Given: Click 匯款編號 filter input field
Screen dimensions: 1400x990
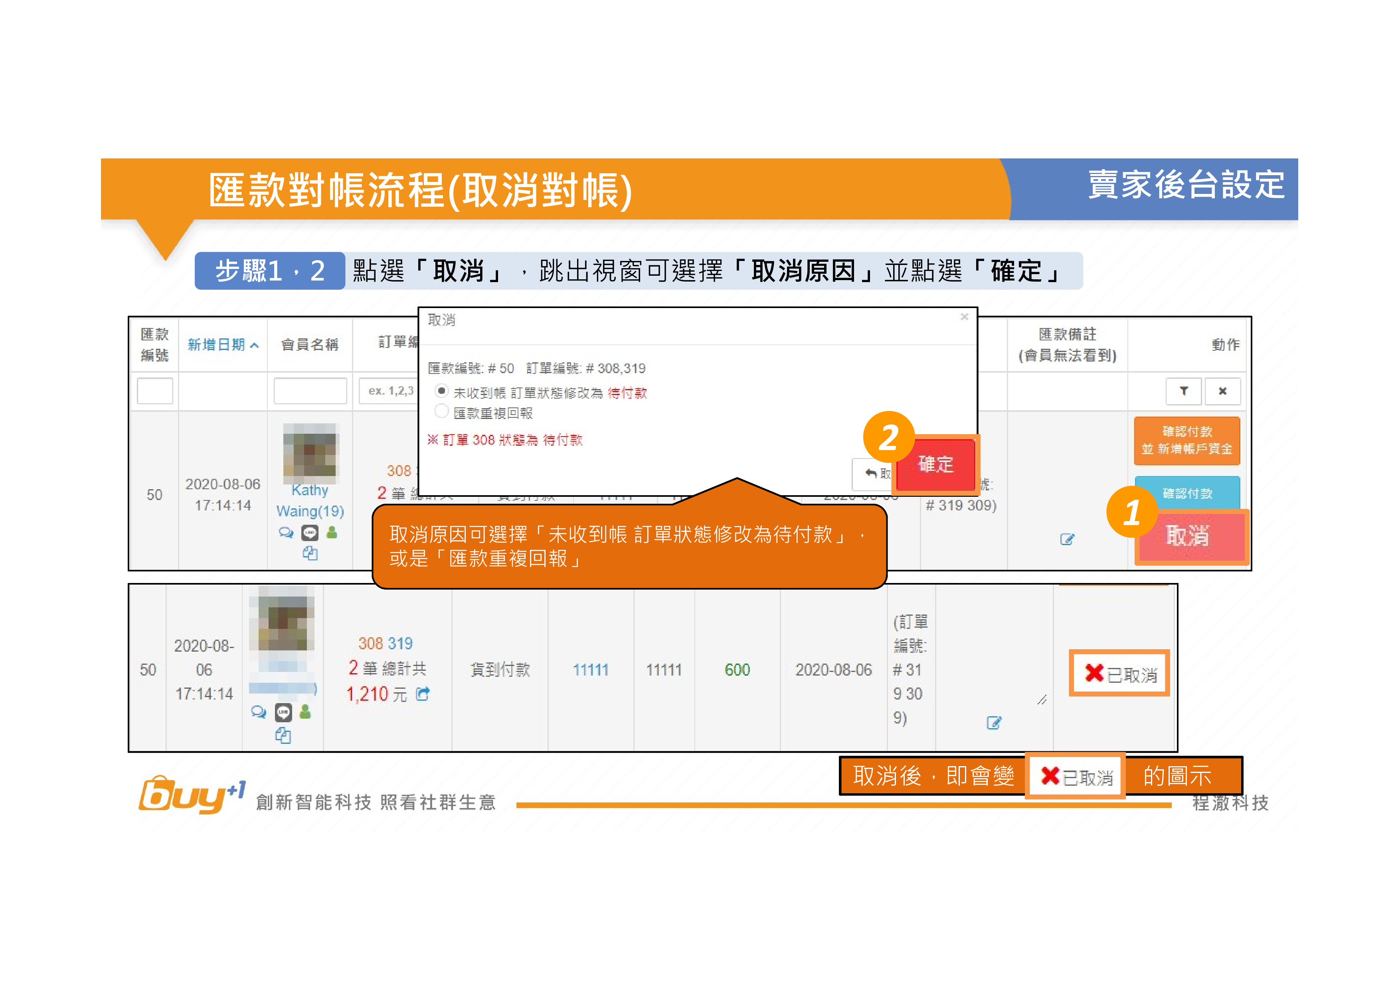Looking at the screenshot, I should click(155, 391).
